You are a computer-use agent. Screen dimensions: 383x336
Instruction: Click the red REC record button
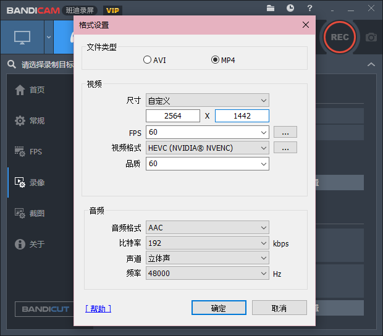pos(340,37)
